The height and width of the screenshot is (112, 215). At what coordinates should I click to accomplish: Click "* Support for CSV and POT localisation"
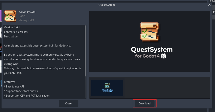tap(27, 96)
